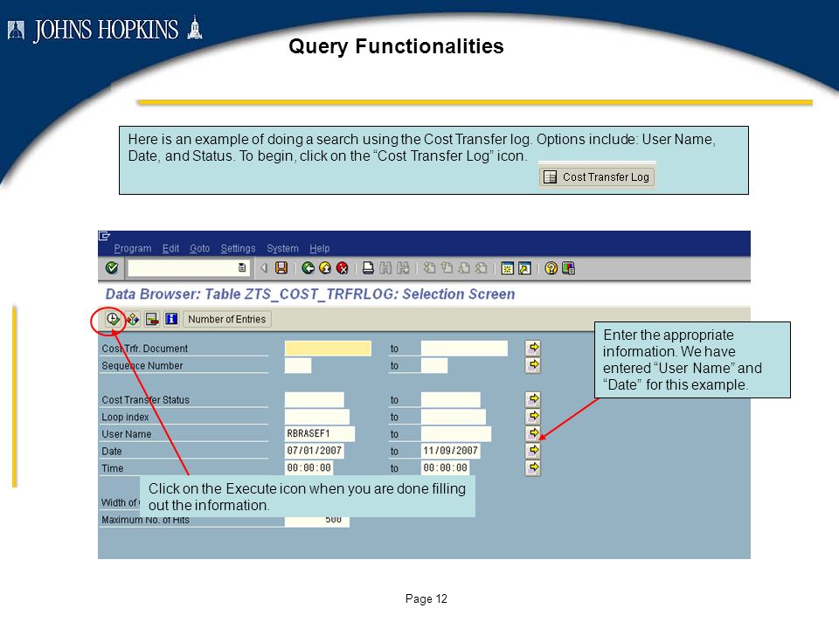
Task: Click the Number of Entries button
Action: click(227, 320)
